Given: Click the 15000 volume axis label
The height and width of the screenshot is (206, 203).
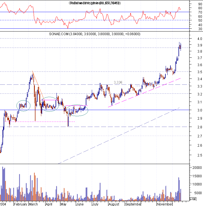Looking at the screenshot, I should 197,176.
